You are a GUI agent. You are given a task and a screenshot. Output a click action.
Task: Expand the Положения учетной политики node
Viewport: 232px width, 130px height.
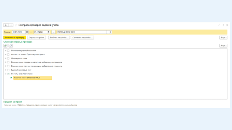6,50
